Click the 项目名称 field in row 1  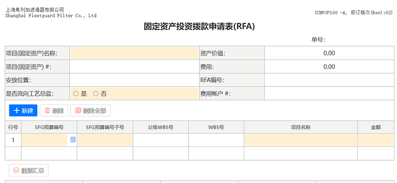pyautogui.click(x=301, y=140)
